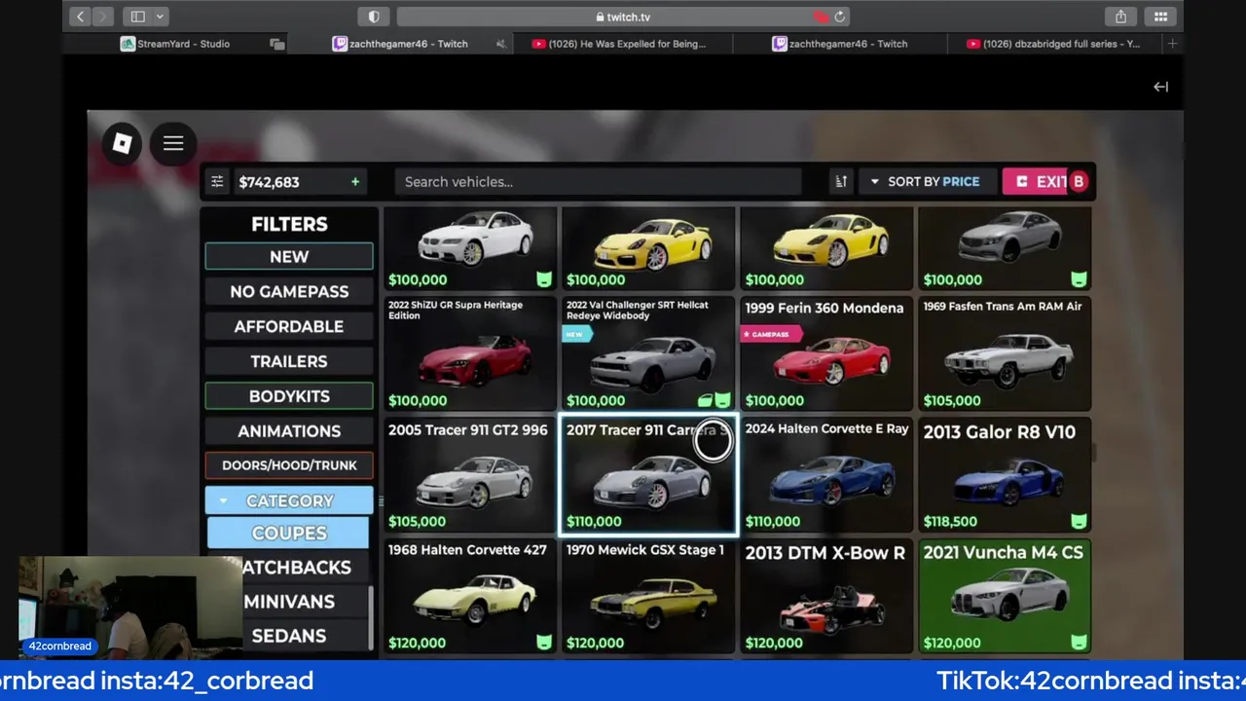Click the filter sliders icon beside cash

tap(217, 182)
